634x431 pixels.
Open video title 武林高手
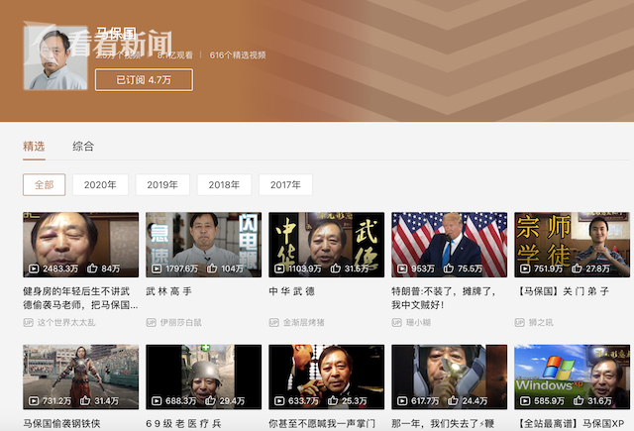point(168,291)
